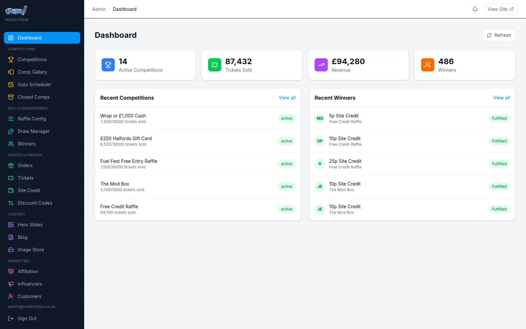526x329 pixels.
Task: Click the Affiliation handshake icon
Action: click(11, 271)
